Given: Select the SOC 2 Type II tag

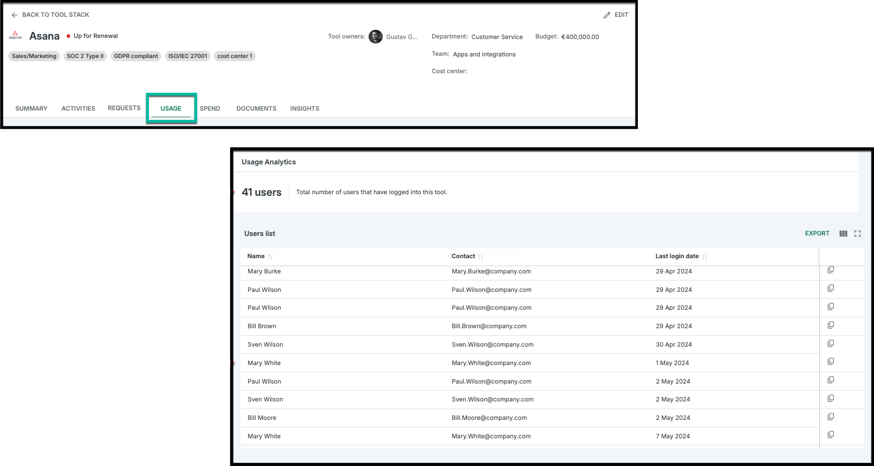Looking at the screenshot, I should coord(85,56).
